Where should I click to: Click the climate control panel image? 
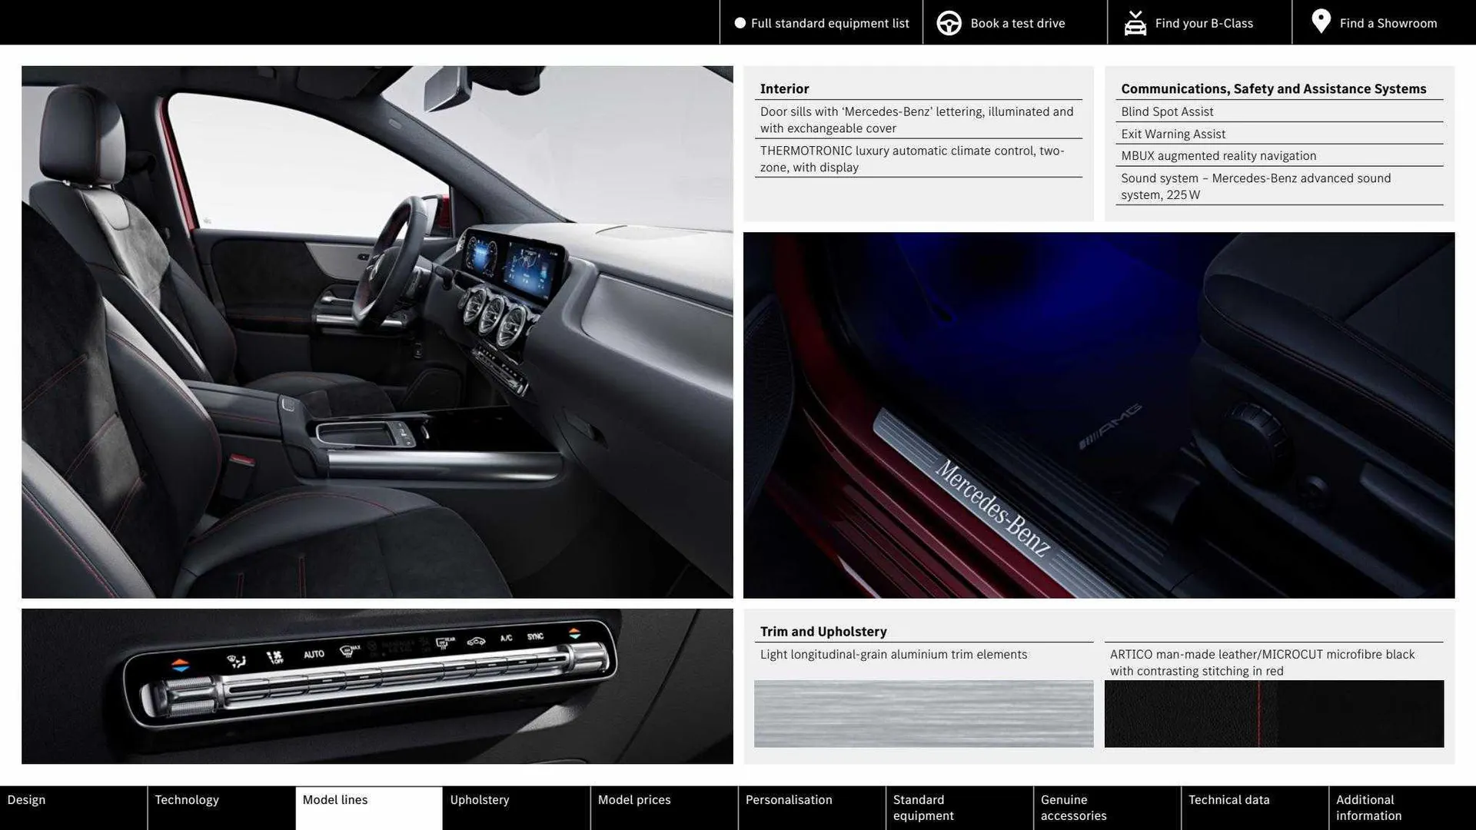[377, 686]
